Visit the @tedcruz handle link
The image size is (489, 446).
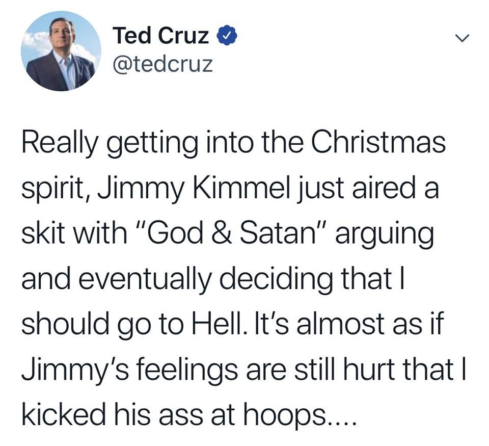click(x=162, y=64)
